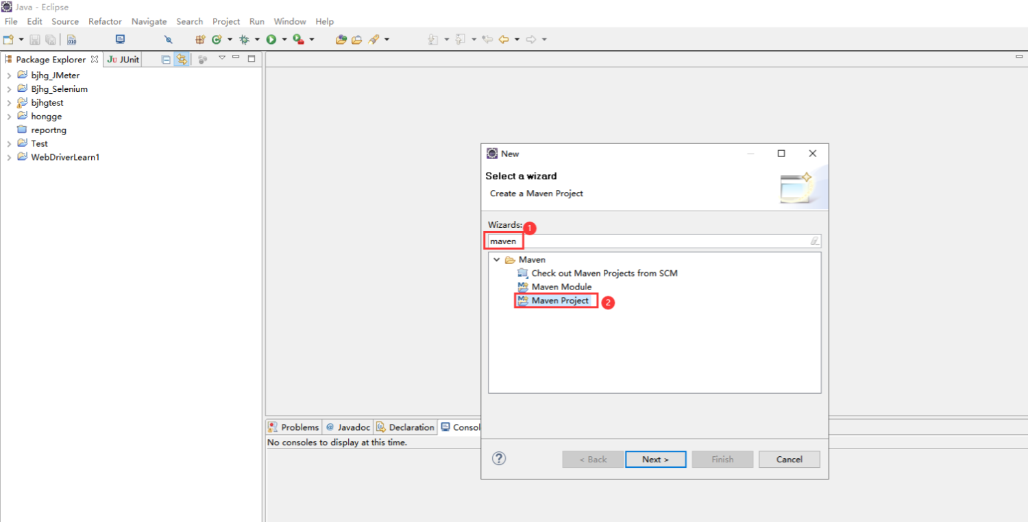Click the Open Type toolbar icon
Viewport: 1028px width, 522px height.
coord(341,39)
